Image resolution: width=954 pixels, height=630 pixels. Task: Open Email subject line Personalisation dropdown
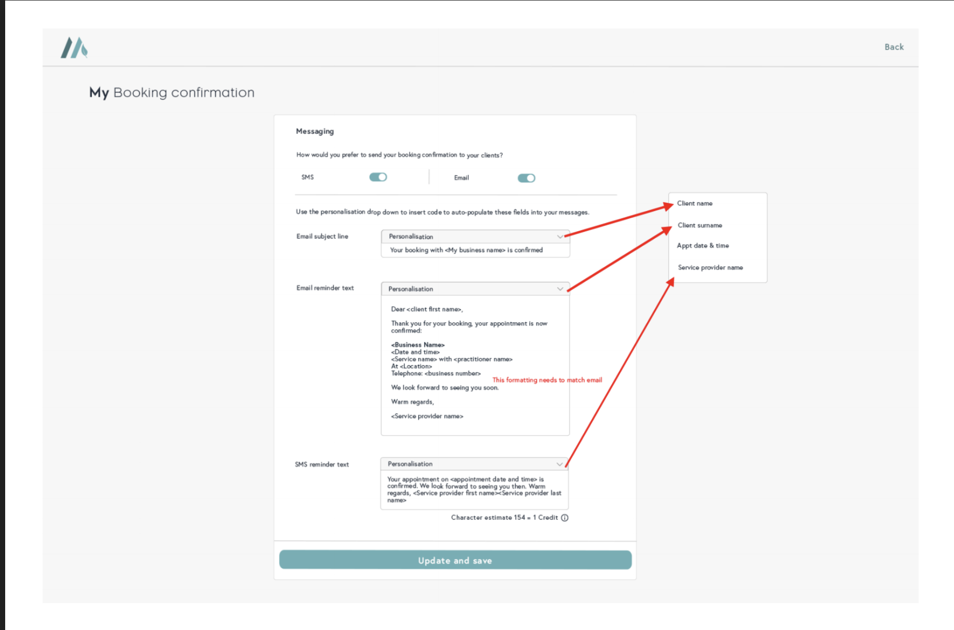(x=474, y=236)
